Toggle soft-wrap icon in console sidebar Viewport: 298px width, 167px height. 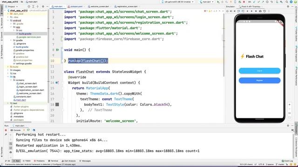tap(11, 144)
